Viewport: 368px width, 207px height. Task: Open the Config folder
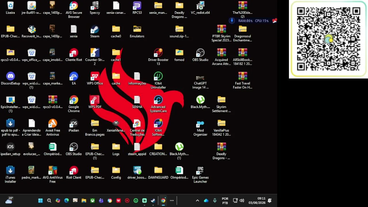116,173
